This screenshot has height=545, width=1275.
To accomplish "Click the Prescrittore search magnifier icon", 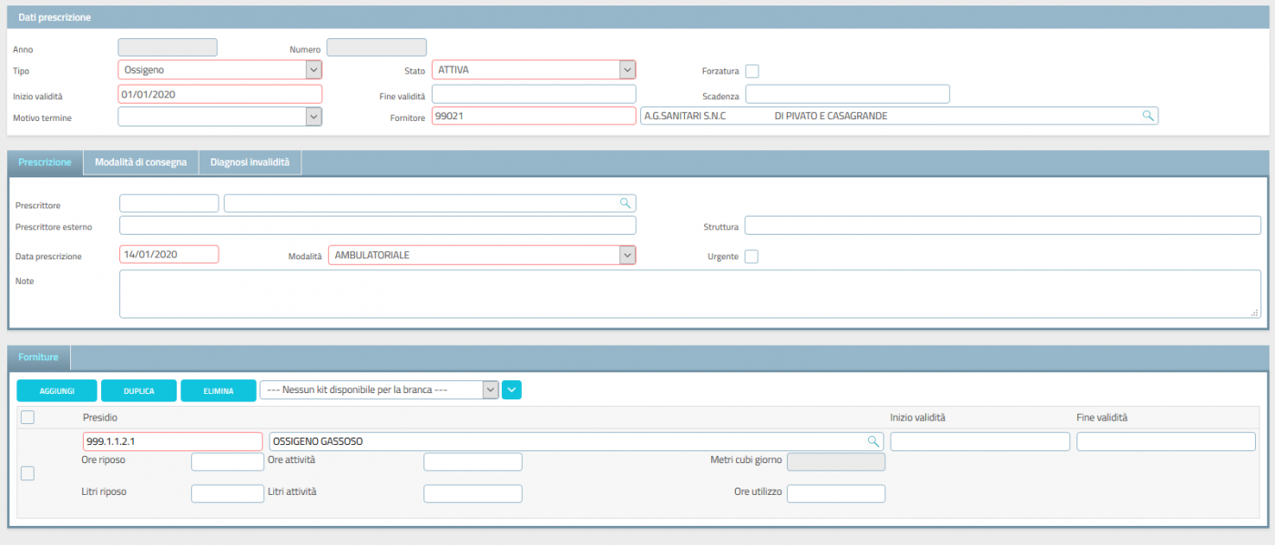I will point(625,203).
